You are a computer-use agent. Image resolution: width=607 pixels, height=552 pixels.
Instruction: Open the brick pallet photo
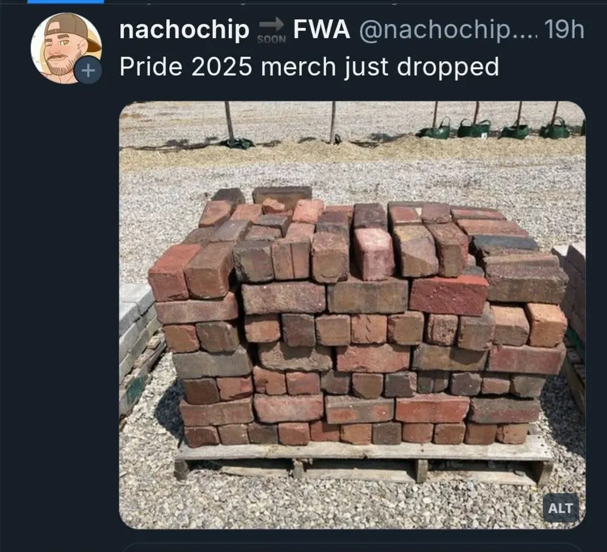[352, 315]
